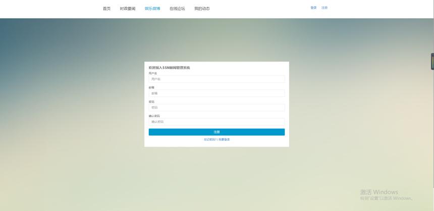Click the 注册 link in the header
Viewport: 434px width, 211px height.
click(x=324, y=8)
